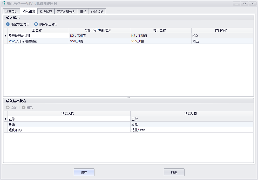Go to the 定义逻辑关系 tab

[x=66, y=11]
